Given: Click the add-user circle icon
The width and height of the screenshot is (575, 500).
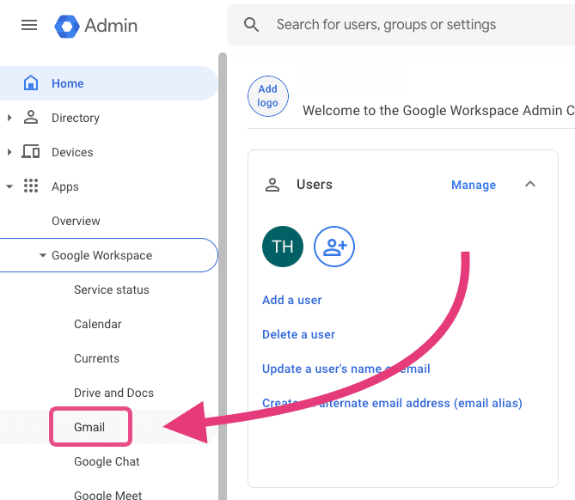Looking at the screenshot, I should click(x=334, y=247).
